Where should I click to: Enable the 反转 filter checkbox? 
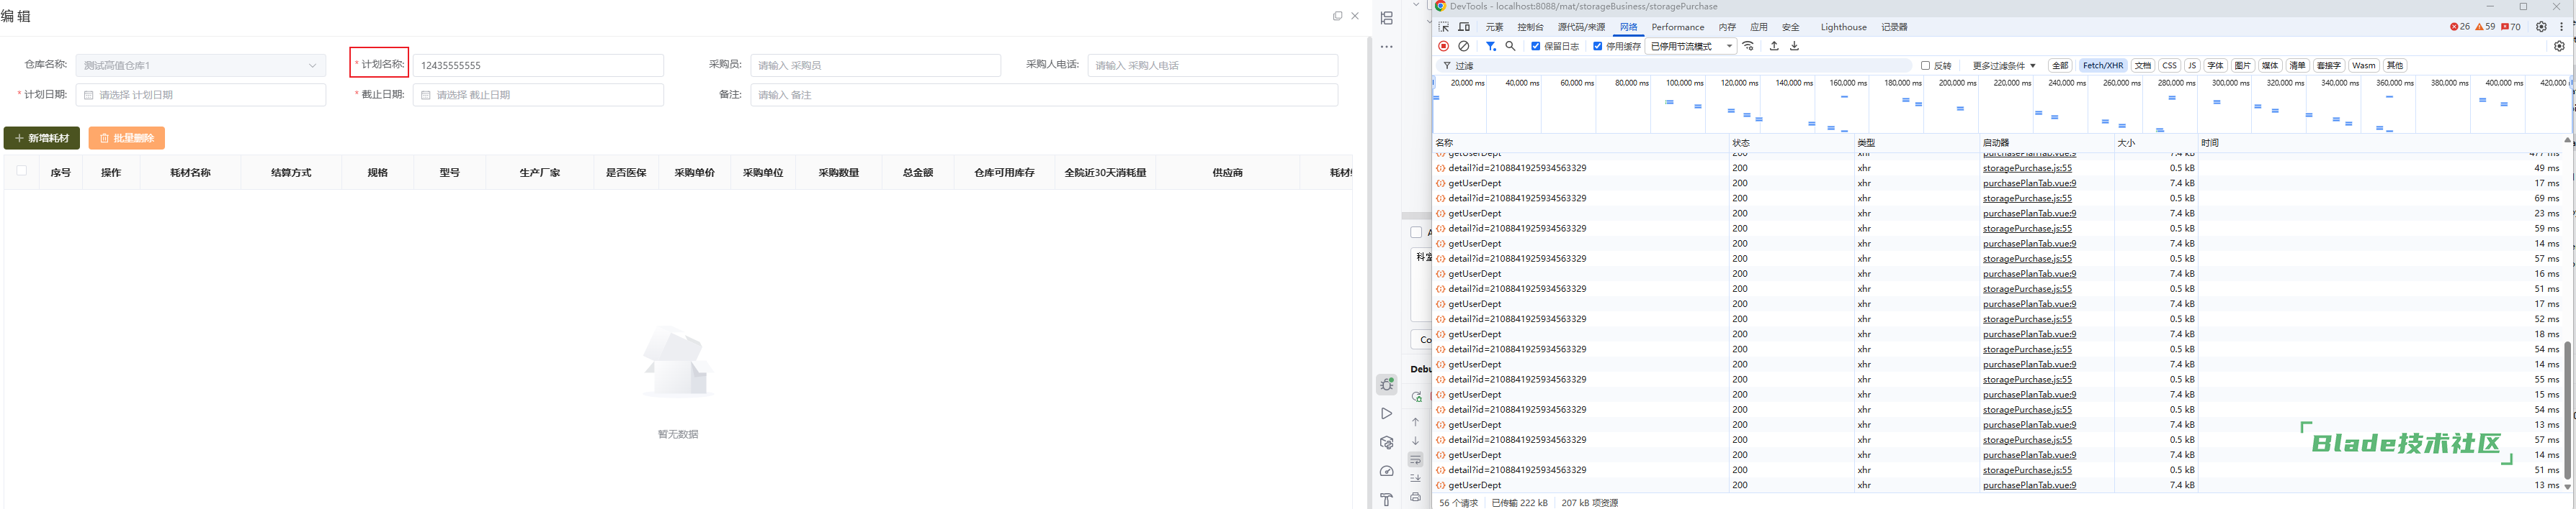coord(1925,66)
